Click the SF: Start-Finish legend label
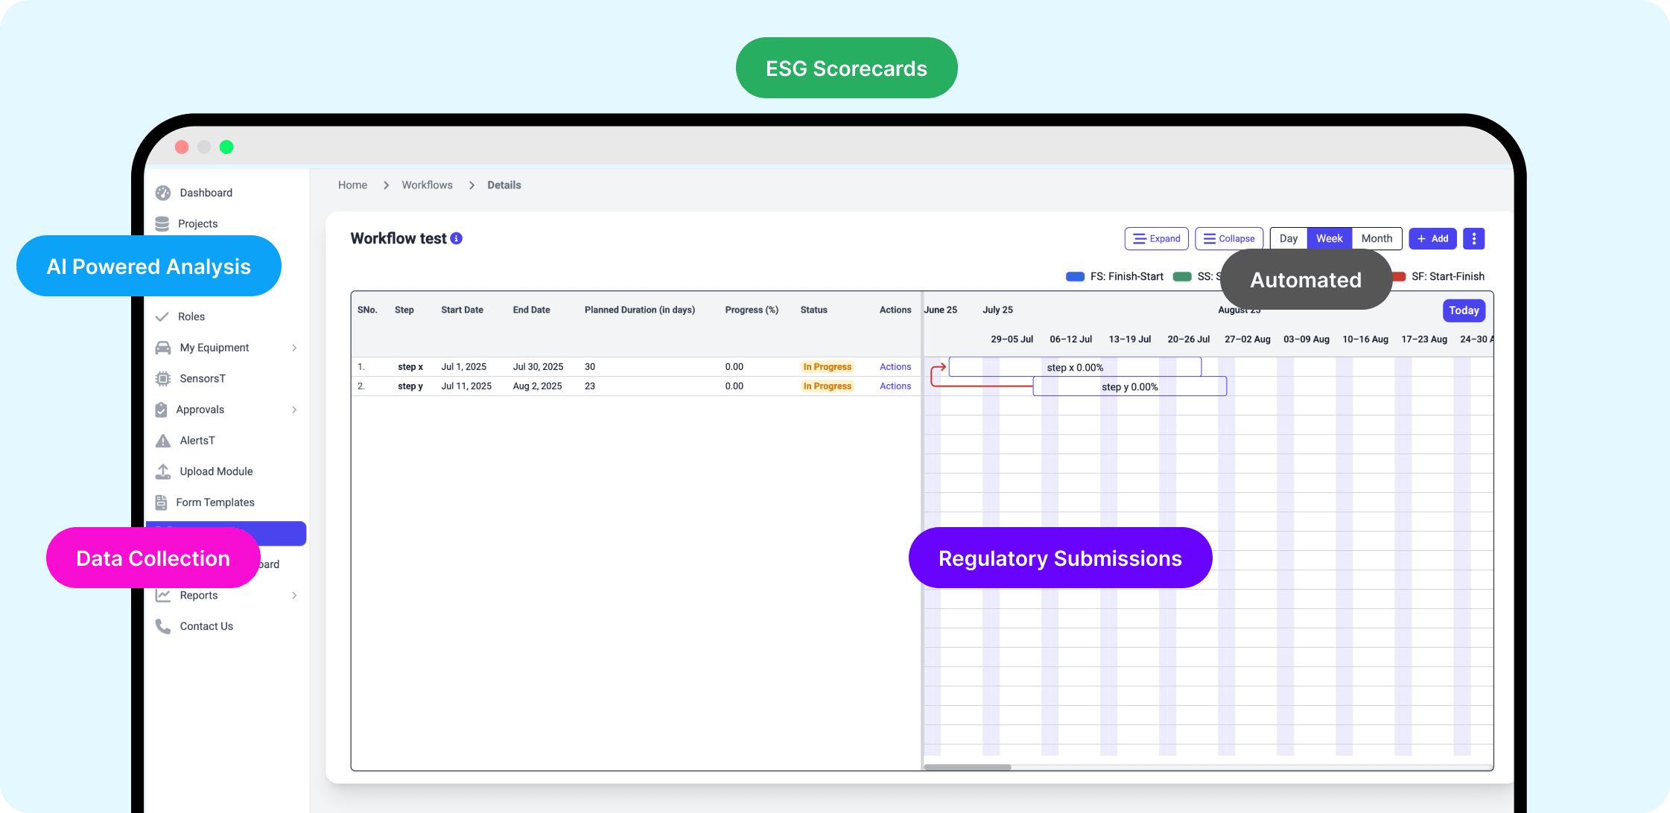Image resolution: width=1670 pixels, height=813 pixels. 1448,276
